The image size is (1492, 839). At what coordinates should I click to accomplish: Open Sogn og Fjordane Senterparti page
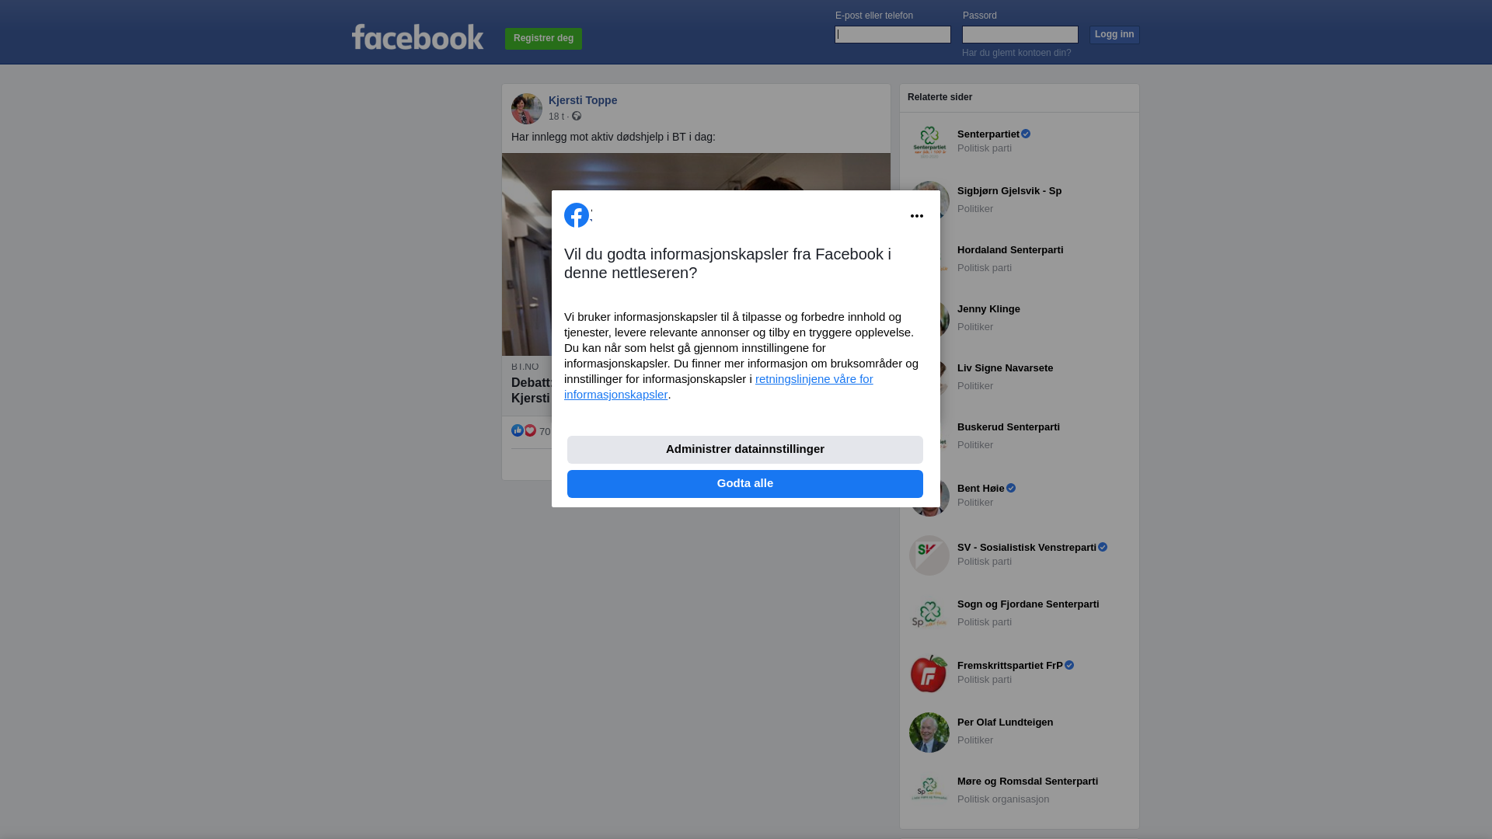click(1028, 604)
